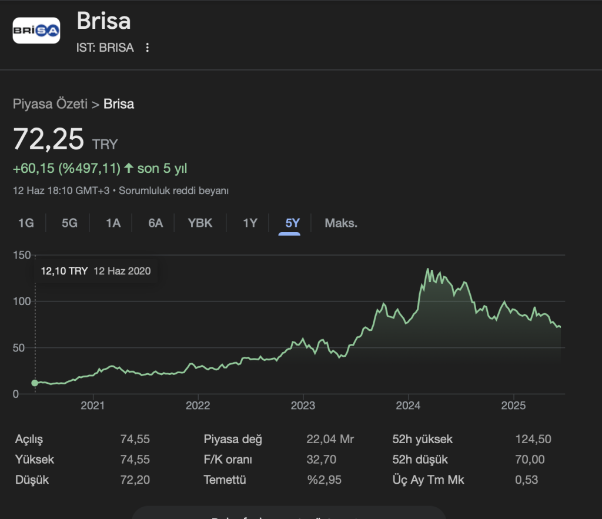Image resolution: width=602 pixels, height=519 pixels.
Task: Click the TRY currency label beside price
Action: (105, 145)
